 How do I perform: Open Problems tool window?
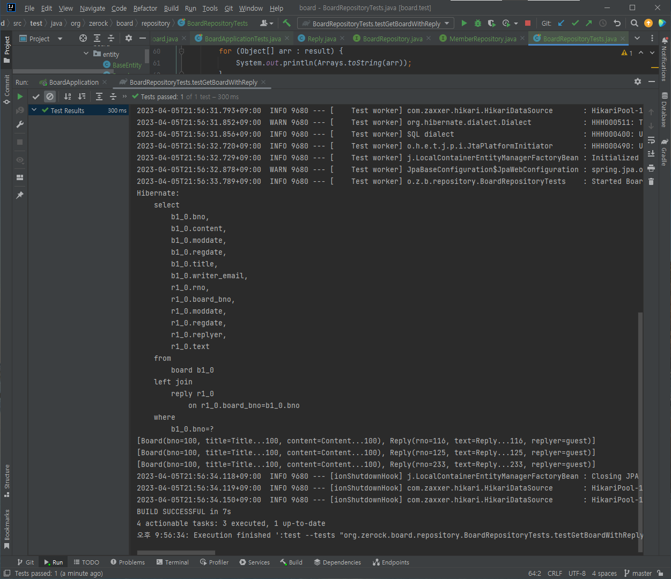pyautogui.click(x=128, y=562)
